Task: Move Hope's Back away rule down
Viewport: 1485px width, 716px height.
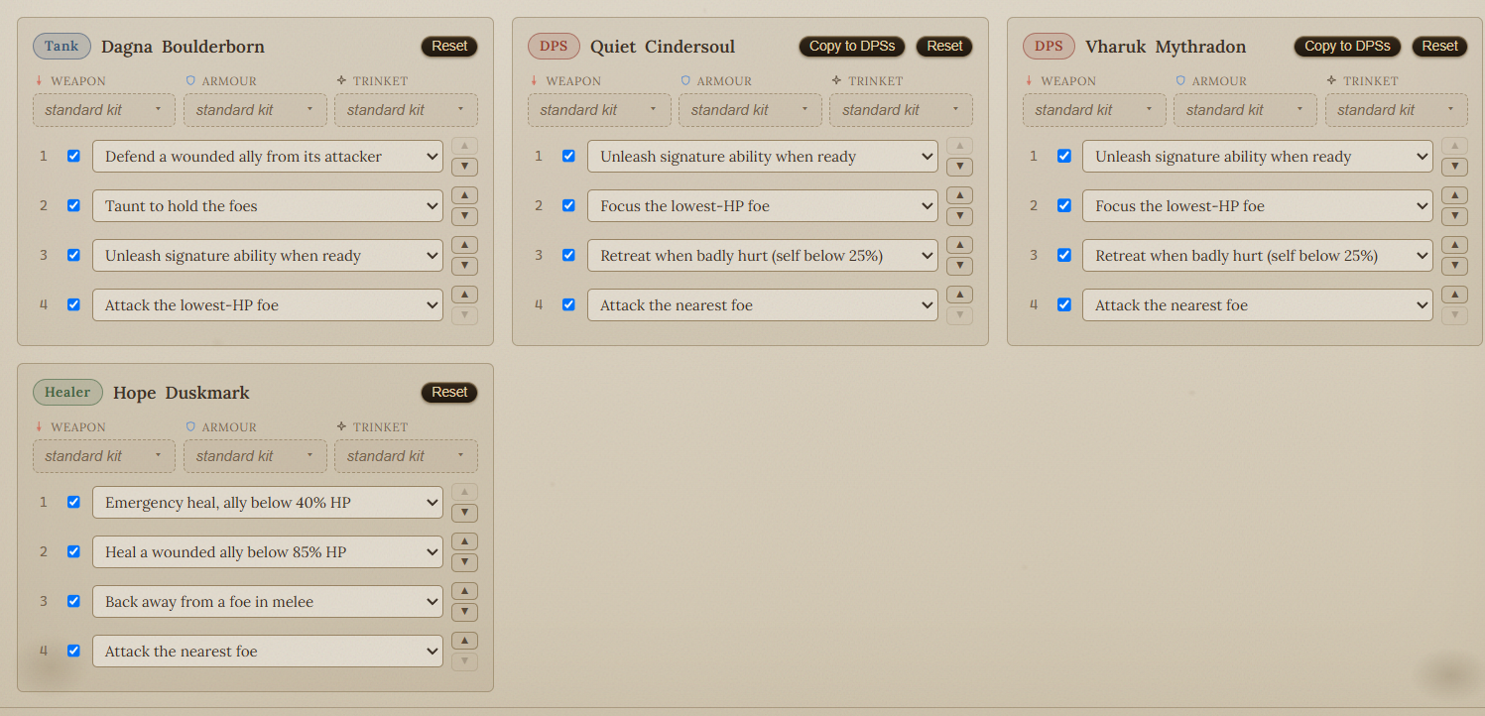Action: click(464, 612)
